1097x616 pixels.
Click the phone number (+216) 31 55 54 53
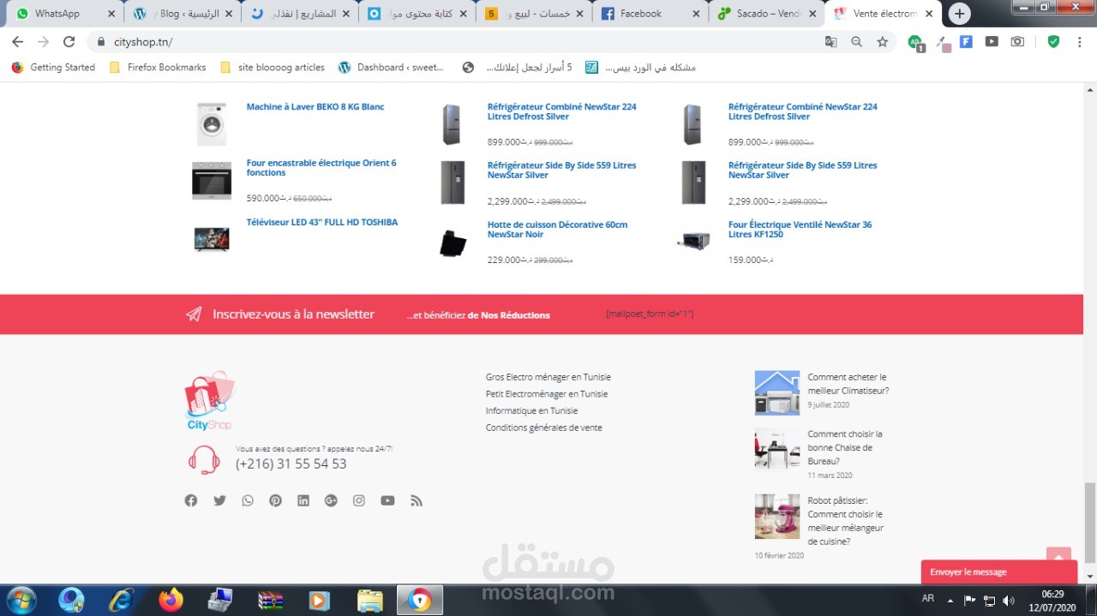point(291,463)
